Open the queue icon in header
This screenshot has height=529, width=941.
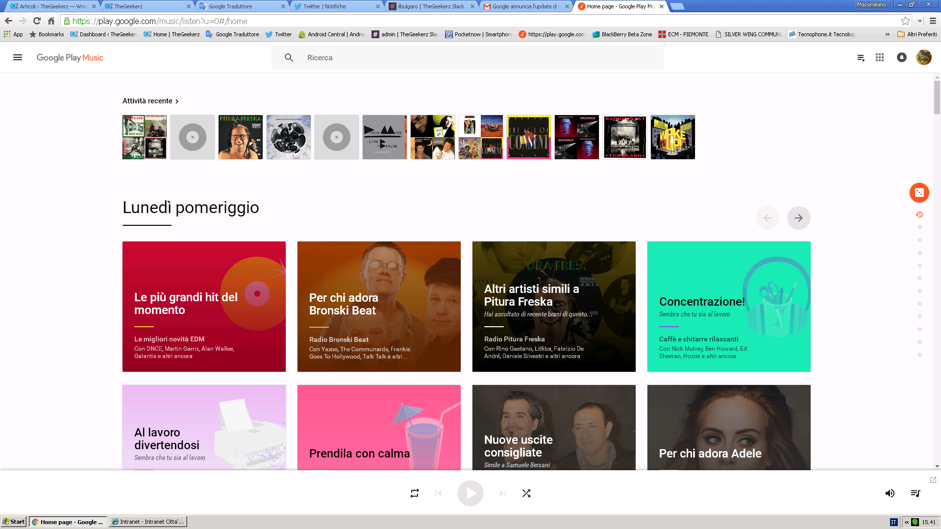click(x=861, y=58)
